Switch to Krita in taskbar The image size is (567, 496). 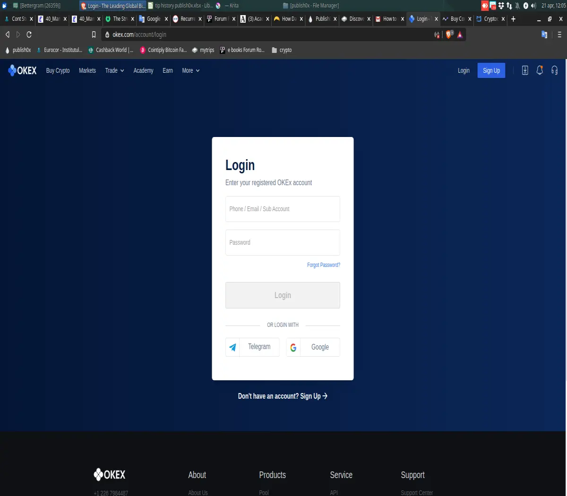(x=227, y=6)
